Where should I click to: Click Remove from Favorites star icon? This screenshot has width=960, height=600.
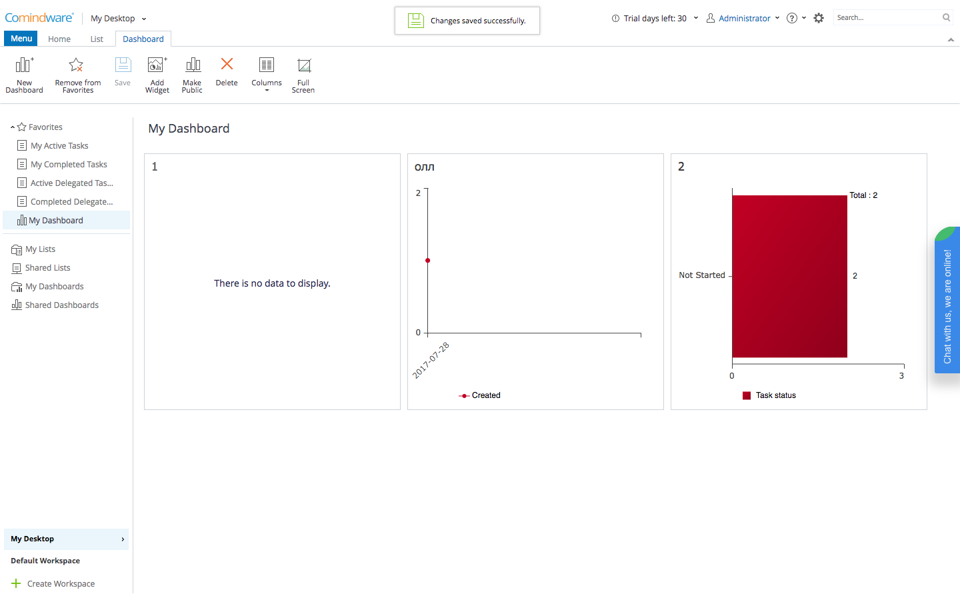76,65
